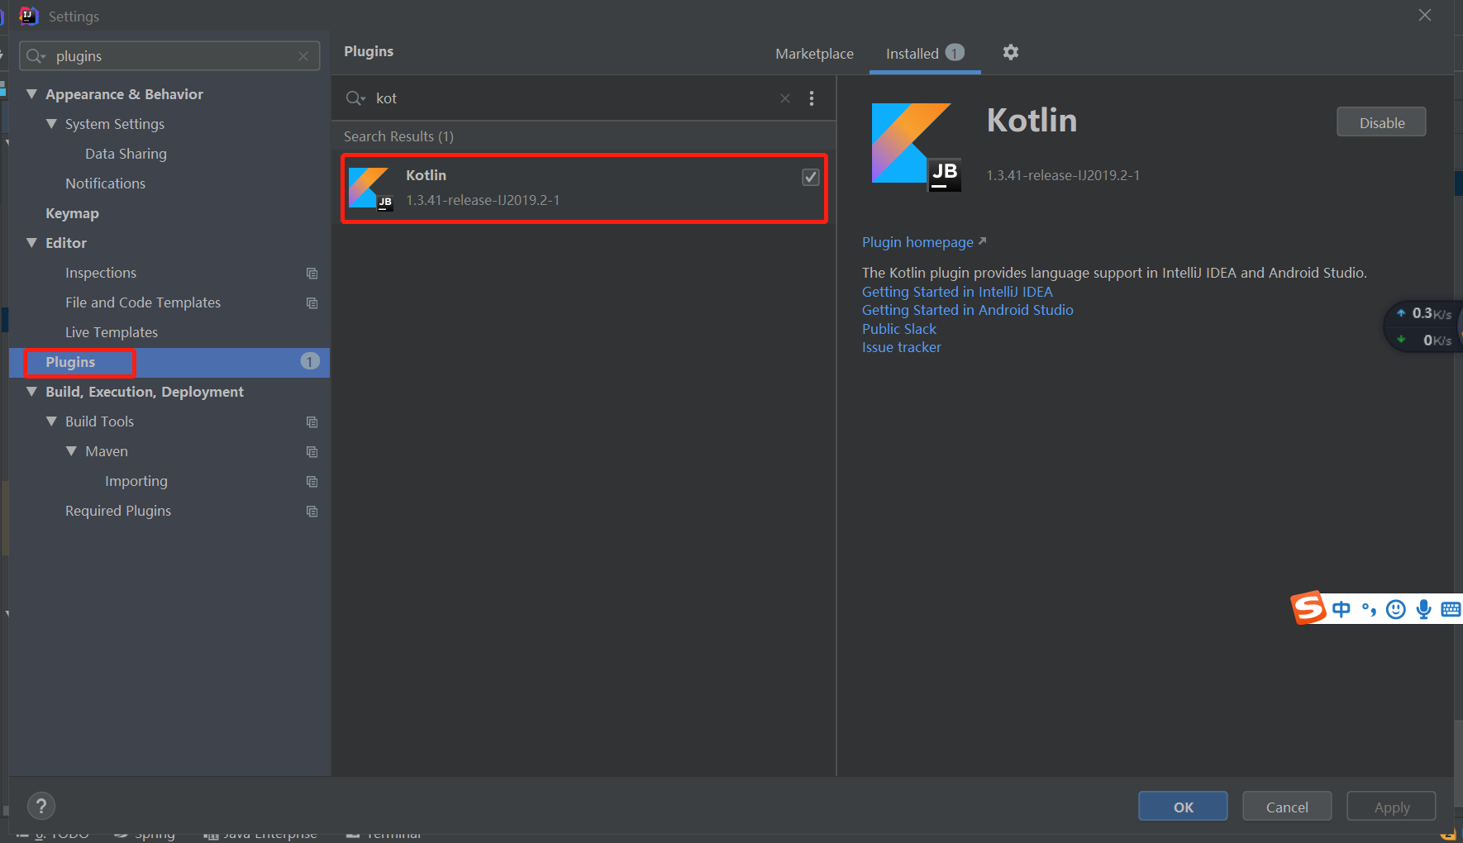Open Getting Started in IntelliJ IDEA link

957,292
